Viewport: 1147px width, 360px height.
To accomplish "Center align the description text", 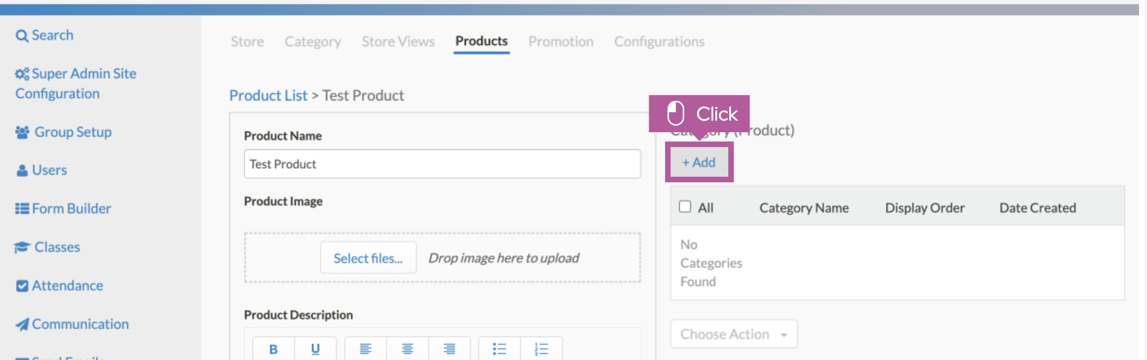I will [x=408, y=349].
